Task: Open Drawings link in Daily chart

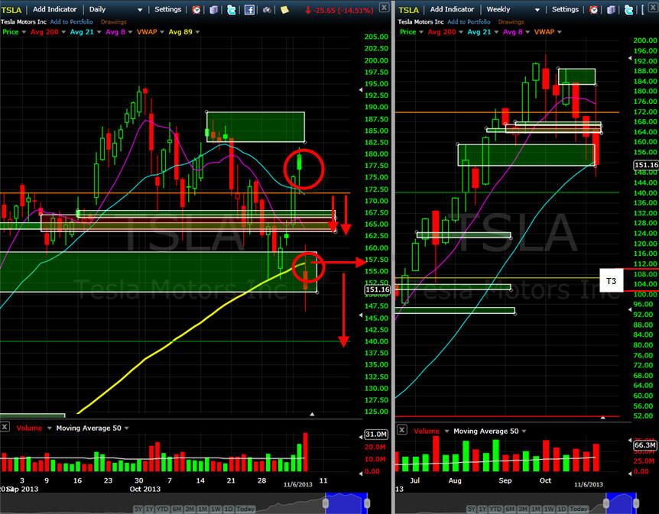Action: (x=113, y=22)
